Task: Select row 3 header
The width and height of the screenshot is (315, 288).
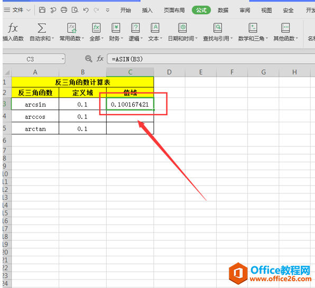Action: [7, 104]
